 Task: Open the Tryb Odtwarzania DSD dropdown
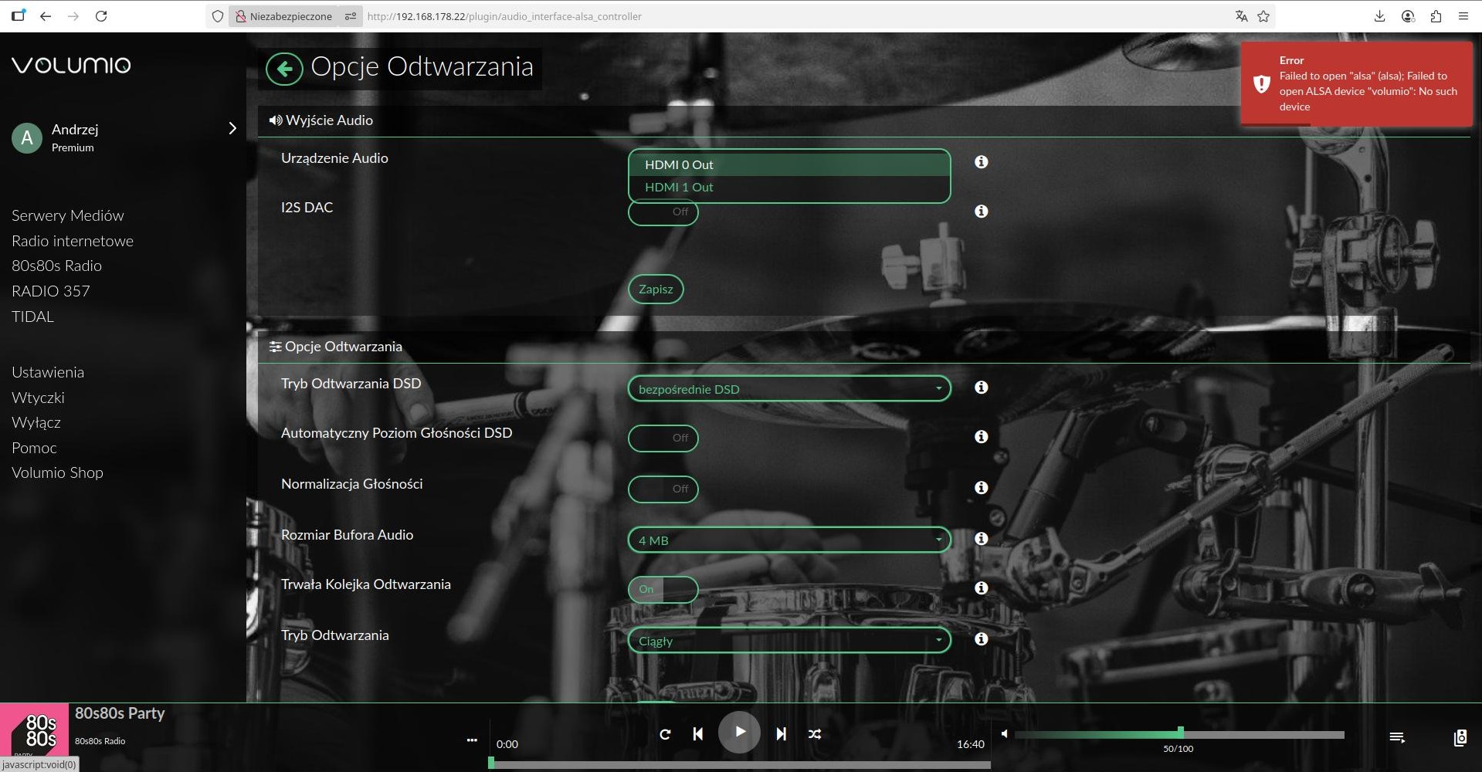point(788,389)
